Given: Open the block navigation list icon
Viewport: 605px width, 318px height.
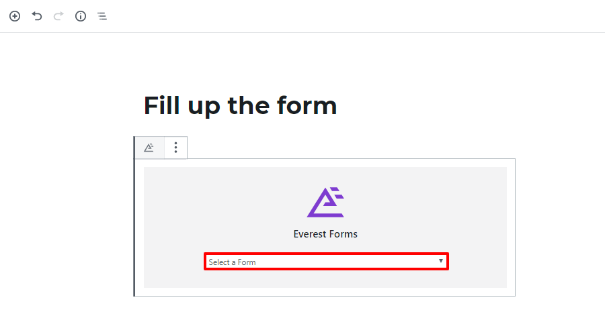Looking at the screenshot, I should coord(102,16).
